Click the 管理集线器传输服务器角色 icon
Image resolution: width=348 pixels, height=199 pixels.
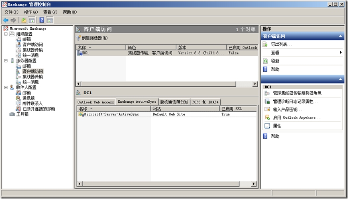click(267, 93)
